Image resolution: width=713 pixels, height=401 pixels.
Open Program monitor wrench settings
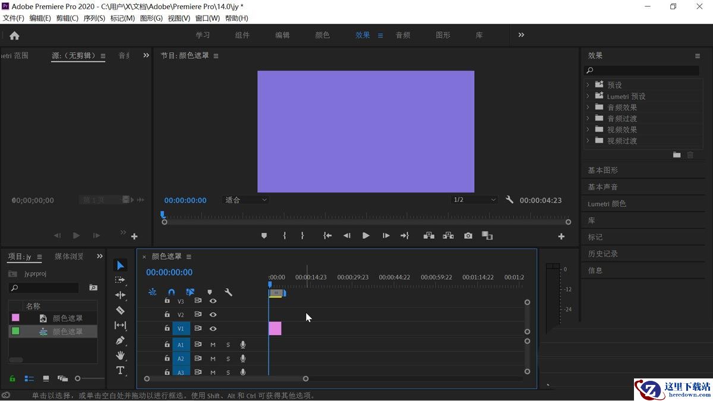tap(509, 200)
